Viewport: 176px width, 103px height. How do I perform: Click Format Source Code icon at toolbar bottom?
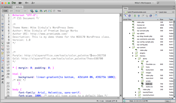2,82
